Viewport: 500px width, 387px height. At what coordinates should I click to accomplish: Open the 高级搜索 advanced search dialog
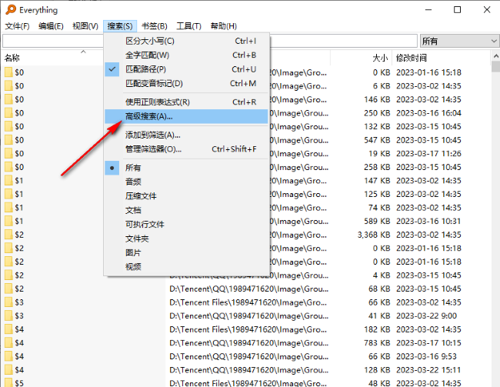pyautogui.click(x=148, y=116)
